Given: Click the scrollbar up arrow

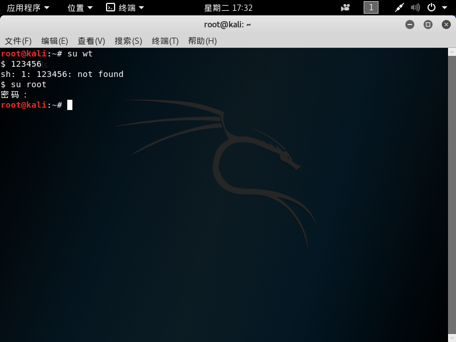Looking at the screenshot, I should 452,52.
